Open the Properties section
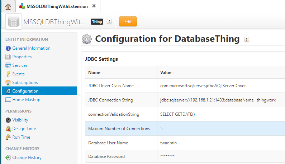285x164 pixels. pyautogui.click(x=22, y=57)
